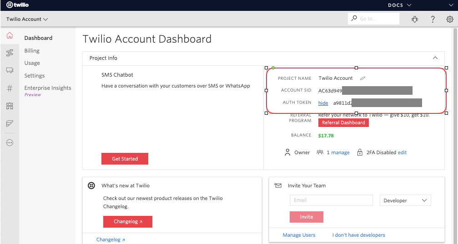Open the home icon in sidebar
Viewport: 458px width, 244px height.
(10, 35)
